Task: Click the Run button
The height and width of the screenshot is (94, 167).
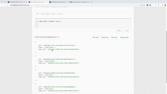Action: click(x=127, y=30)
